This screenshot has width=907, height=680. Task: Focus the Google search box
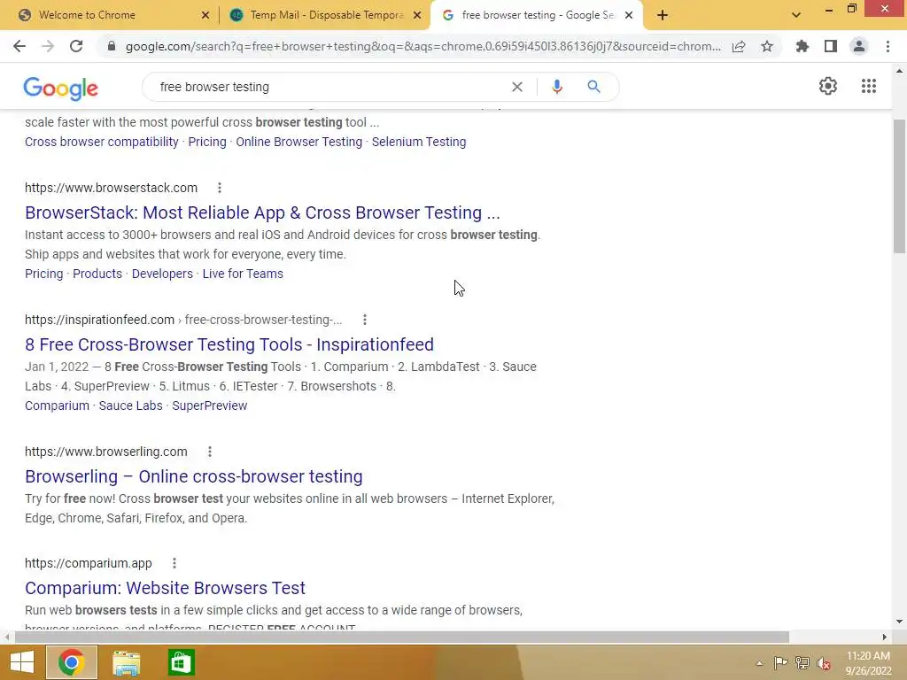pyautogui.click(x=329, y=87)
